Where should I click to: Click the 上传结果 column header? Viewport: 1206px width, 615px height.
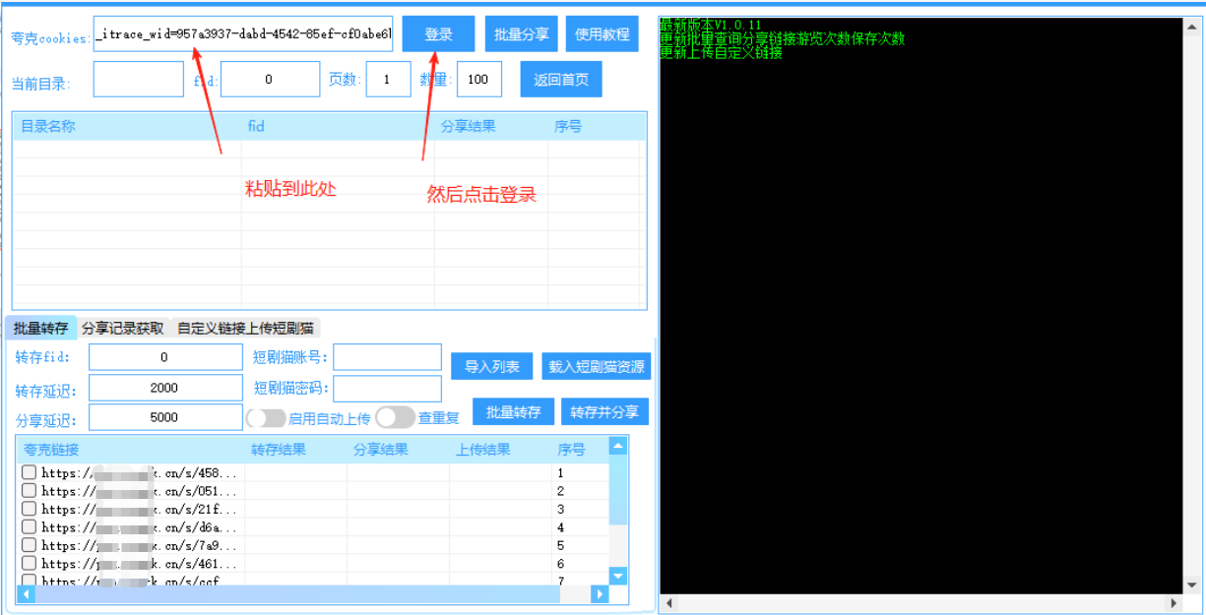(x=500, y=450)
